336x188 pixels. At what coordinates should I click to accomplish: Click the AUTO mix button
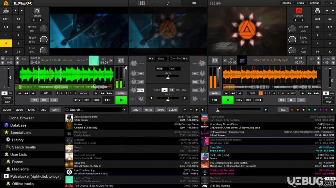click(x=160, y=110)
